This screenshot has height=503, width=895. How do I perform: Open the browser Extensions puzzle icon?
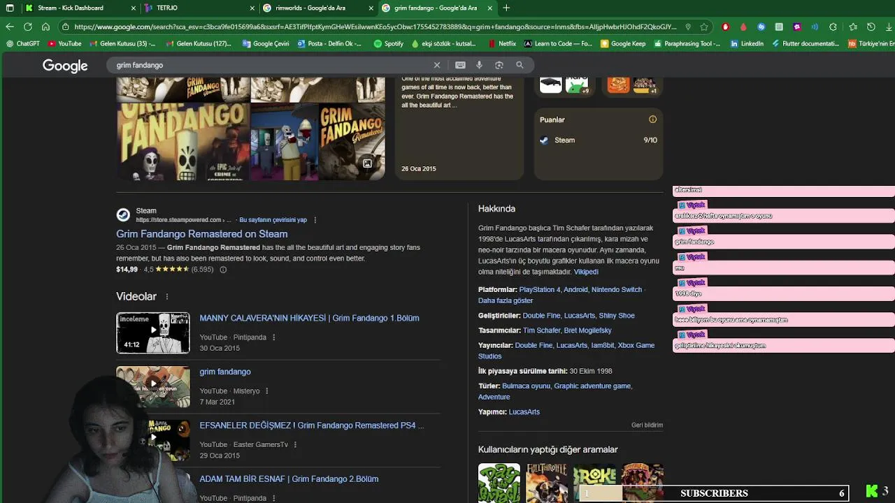point(833,27)
